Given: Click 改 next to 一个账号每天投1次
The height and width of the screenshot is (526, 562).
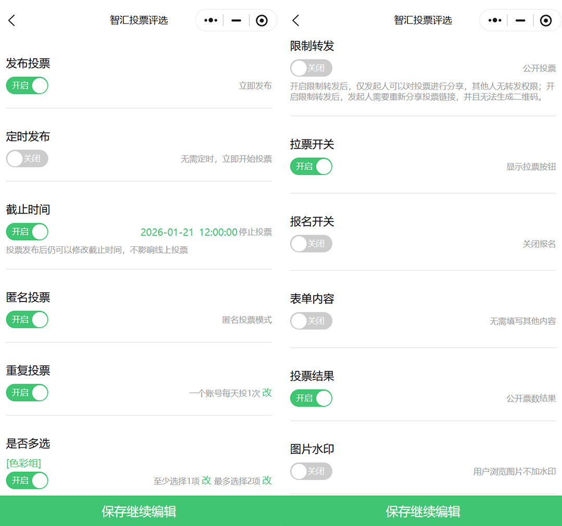Looking at the screenshot, I should (x=267, y=393).
